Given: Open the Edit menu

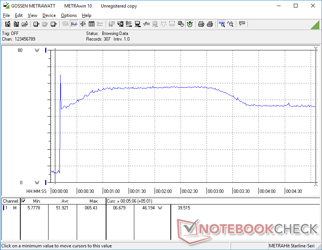Looking at the screenshot, I should [19, 15].
